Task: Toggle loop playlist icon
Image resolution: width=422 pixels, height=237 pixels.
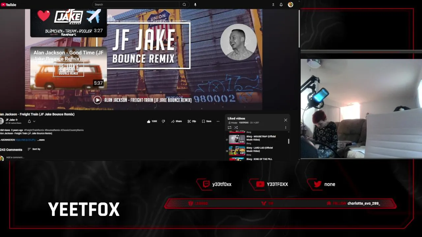Action: pyautogui.click(x=229, y=128)
